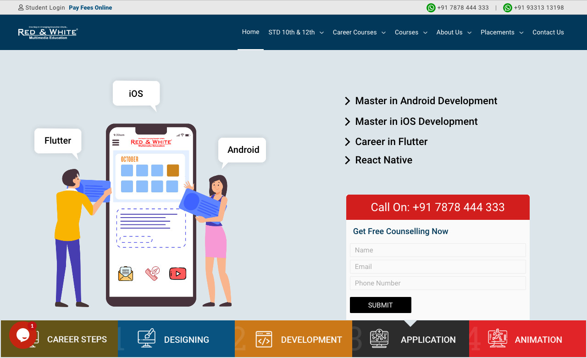Screen dimensions: 587x358
Task: Open the second WhatsApp icon beside 93313 13198
Action: (508, 8)
